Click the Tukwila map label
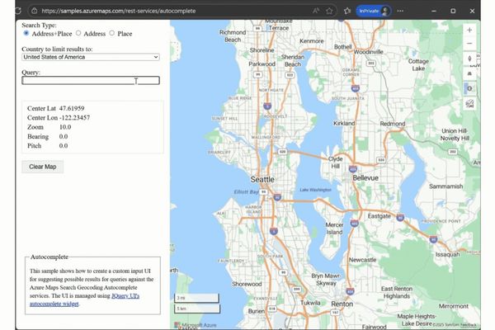This screenshot has width=495, height=330. point(310,303)
